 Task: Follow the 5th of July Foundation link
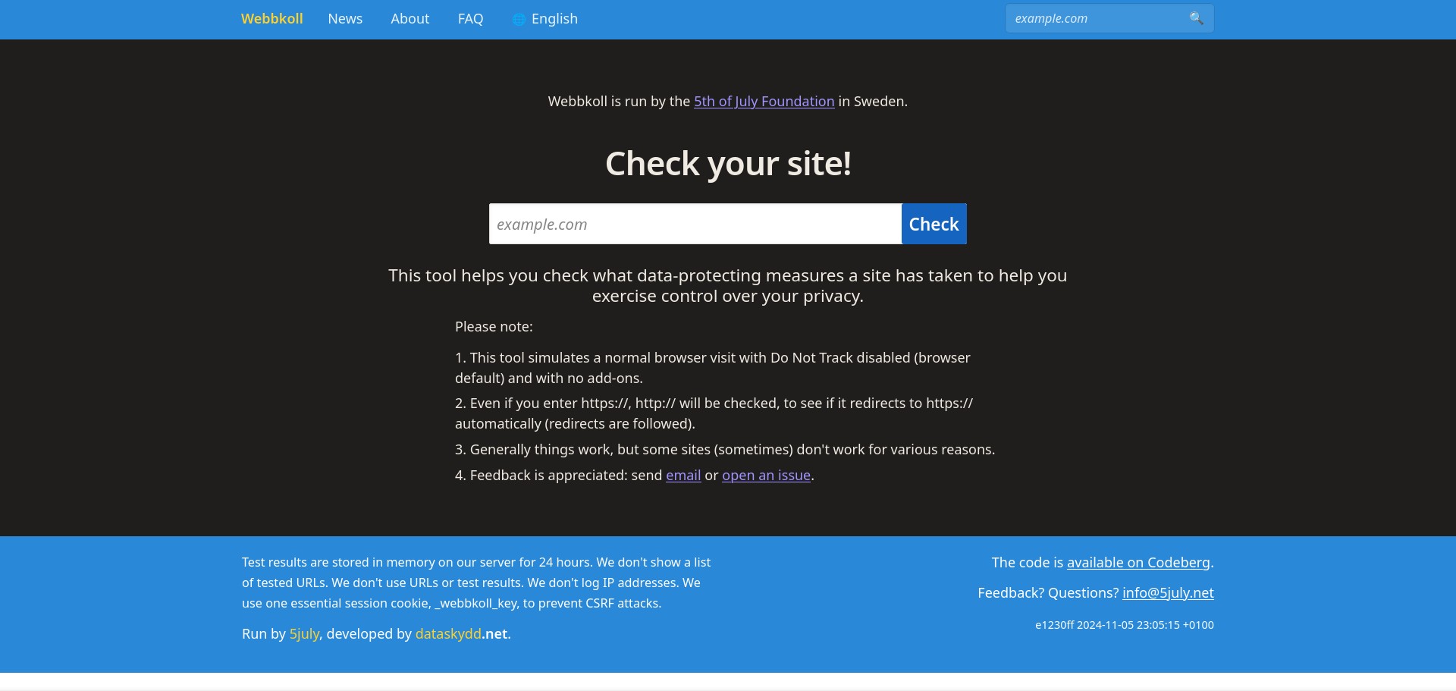coord(764,102)
